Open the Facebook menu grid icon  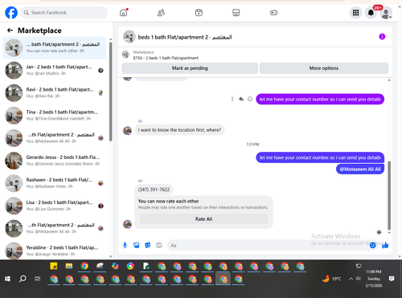pos(355,13)
